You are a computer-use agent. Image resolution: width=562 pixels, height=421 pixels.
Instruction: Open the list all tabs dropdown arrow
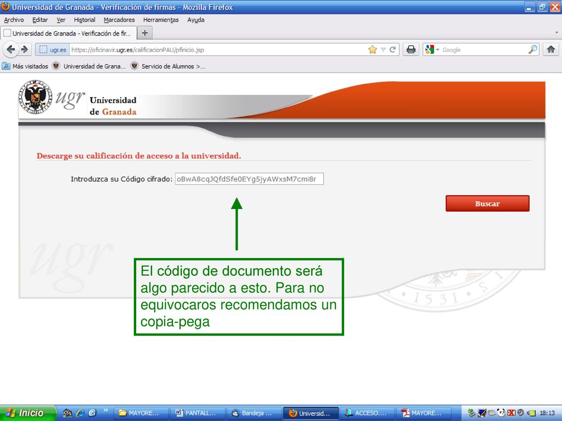(x=557, y=32)
